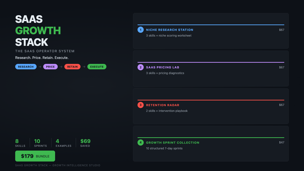Click the blue number 1 circle badge
The width and height of the screenshot is (304, 171).
(x=140, y=30)
